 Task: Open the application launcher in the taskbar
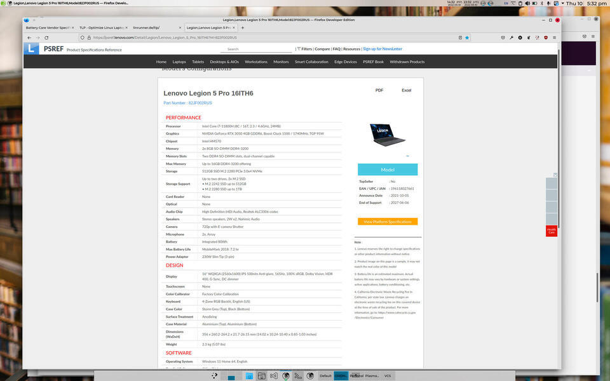coord(214,375)
